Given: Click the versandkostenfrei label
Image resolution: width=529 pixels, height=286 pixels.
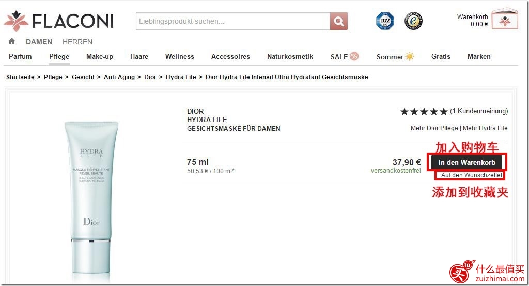Looking at the screenshot, I should pos(396,171).
